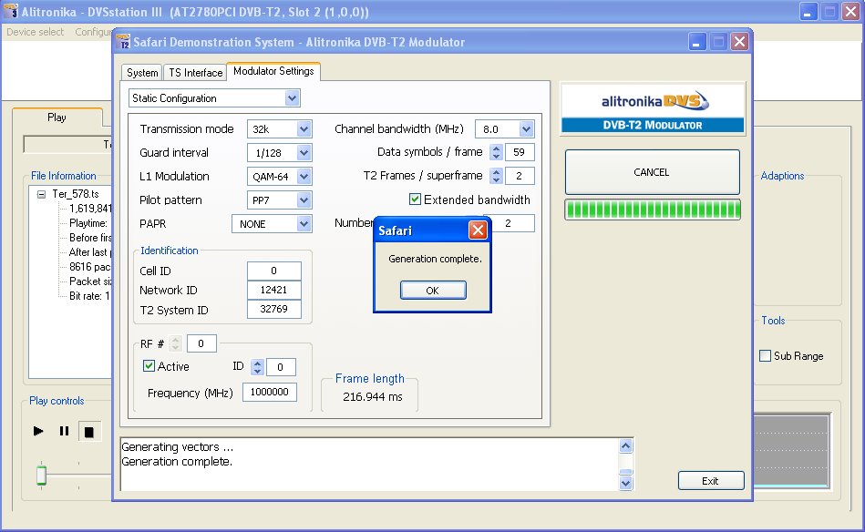The image size is (865, 532).
Task: Click the 'Generating vectors ...' log line
Action: (x=177, y=446)
